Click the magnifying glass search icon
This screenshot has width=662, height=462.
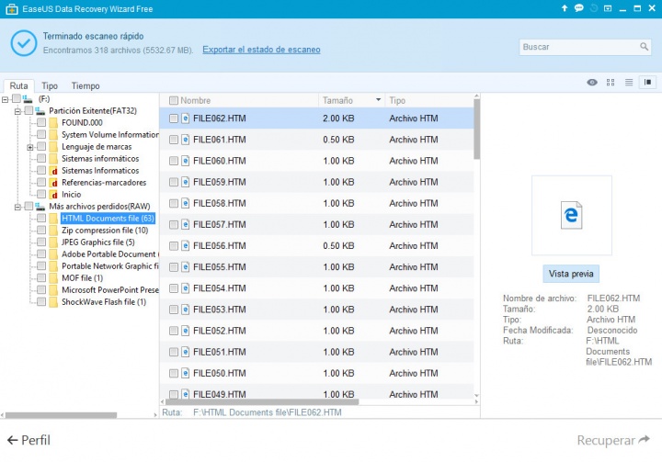click(x=644, y=47)
